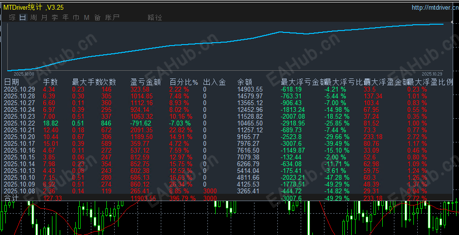This screenshot has width=459, height=235.
Task: Select the 2025.10.24 date cell
Action: click(19, 110)
